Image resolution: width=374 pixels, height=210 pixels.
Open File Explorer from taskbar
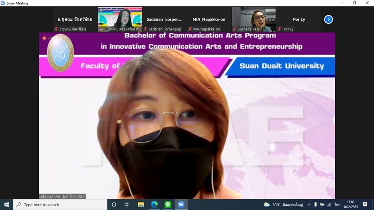pos(141,205)
